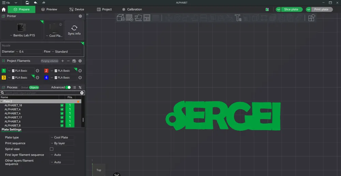Open the nozzle Diameter 0.4 dropdown
Viewport: 341px width, 176px height.
[29, 52]
